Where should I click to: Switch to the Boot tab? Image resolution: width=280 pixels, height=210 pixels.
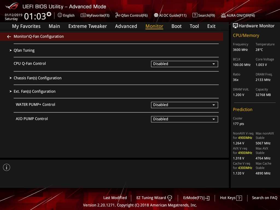[176, 26]
